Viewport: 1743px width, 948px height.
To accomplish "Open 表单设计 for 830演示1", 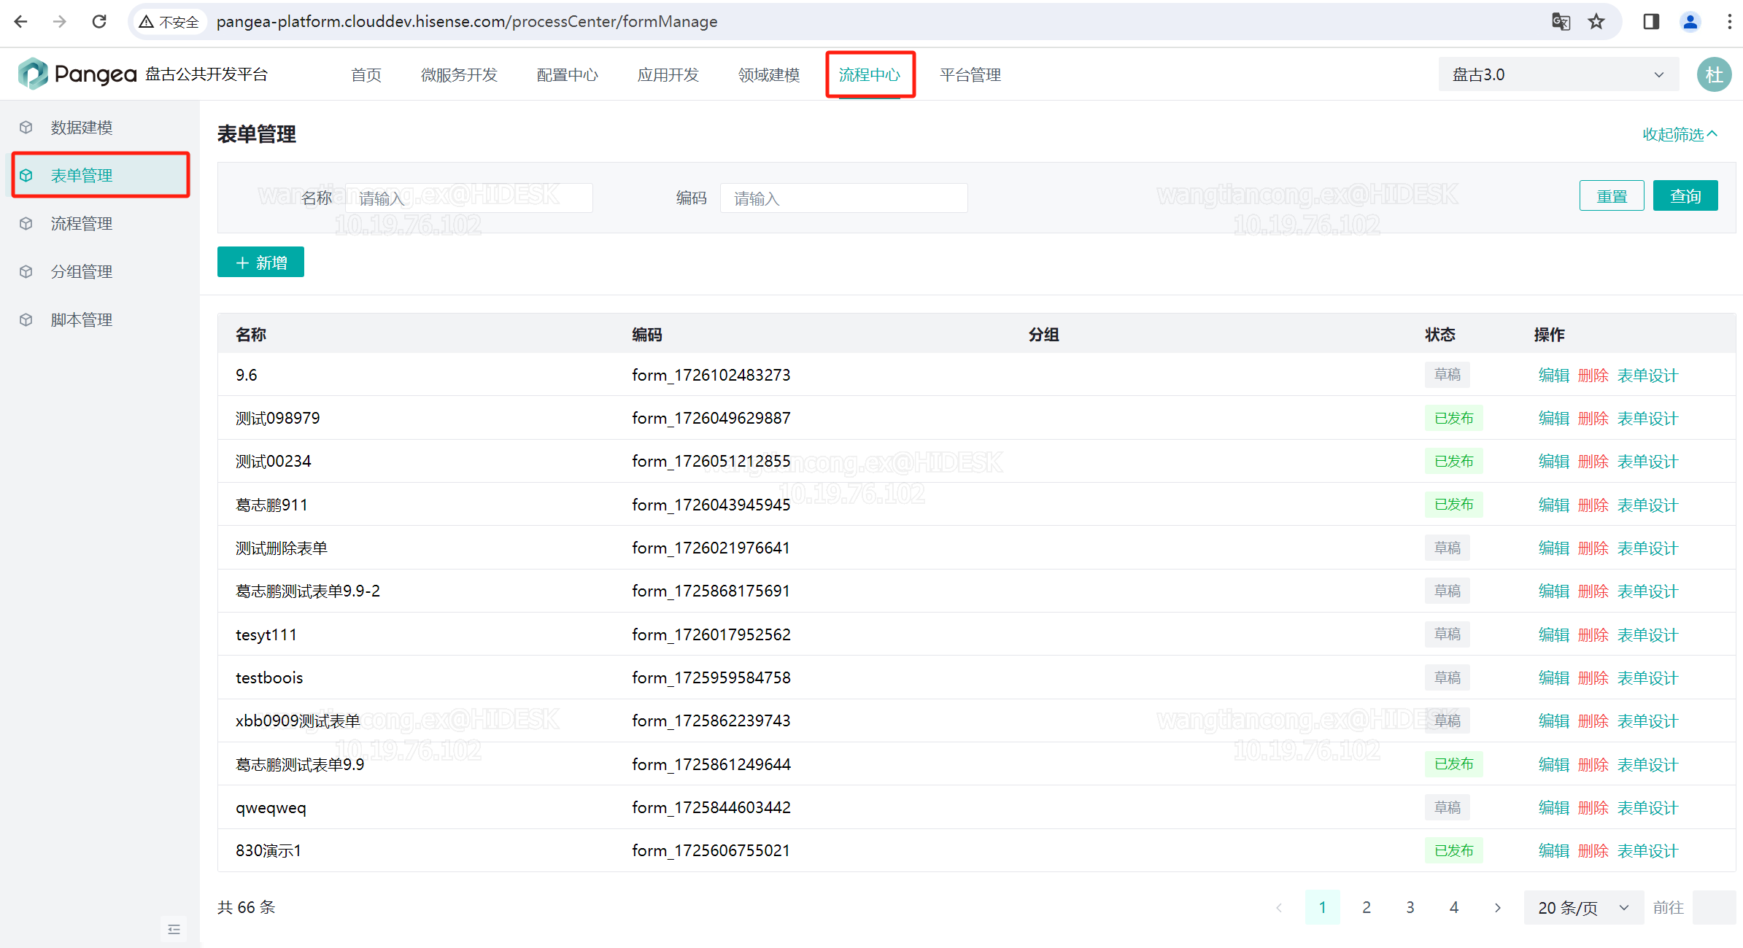I will coord(1647,851).
